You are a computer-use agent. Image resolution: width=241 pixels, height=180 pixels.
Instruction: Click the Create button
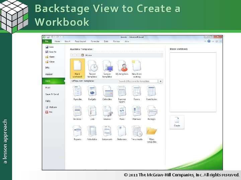[177, 122]
